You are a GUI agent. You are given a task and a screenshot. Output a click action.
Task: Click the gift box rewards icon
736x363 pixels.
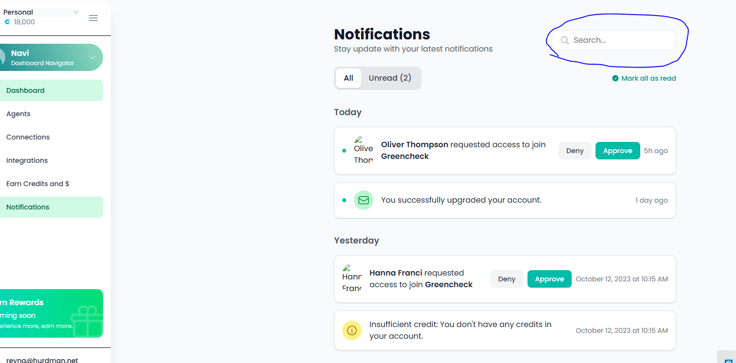(87, 321)
